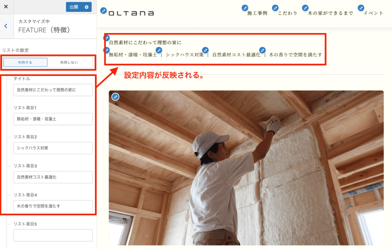Viewport: 392px width, 249px height.
Task: Click pencil icon beside 木の香りで空間を満たす text
Action: [262, 50]
